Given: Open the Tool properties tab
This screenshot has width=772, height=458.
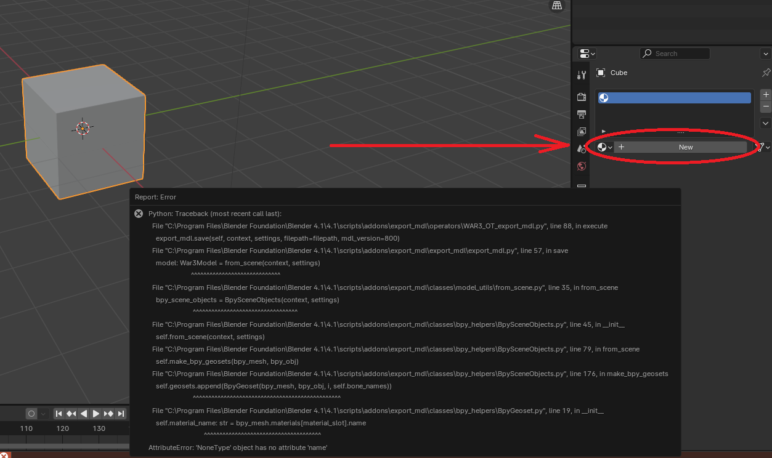Looking at the screenshot, I should point(582,75).
